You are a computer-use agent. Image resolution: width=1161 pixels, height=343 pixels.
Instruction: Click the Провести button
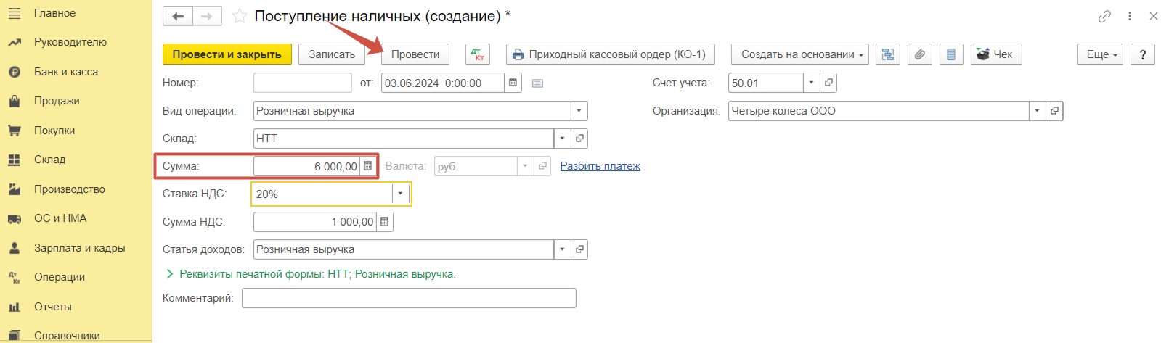coord(415,54)
